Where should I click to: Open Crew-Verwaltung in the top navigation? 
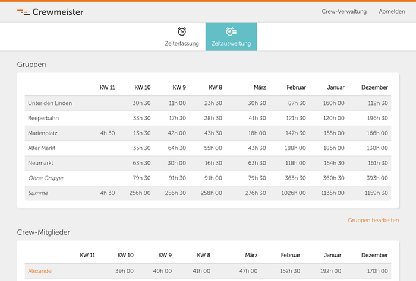tap(344, 12)
